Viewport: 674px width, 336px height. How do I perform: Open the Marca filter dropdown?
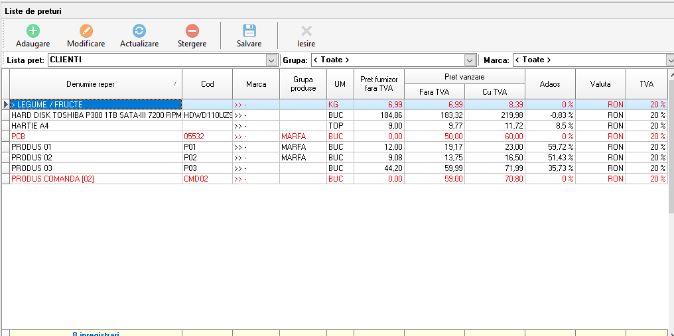(669, 60)
